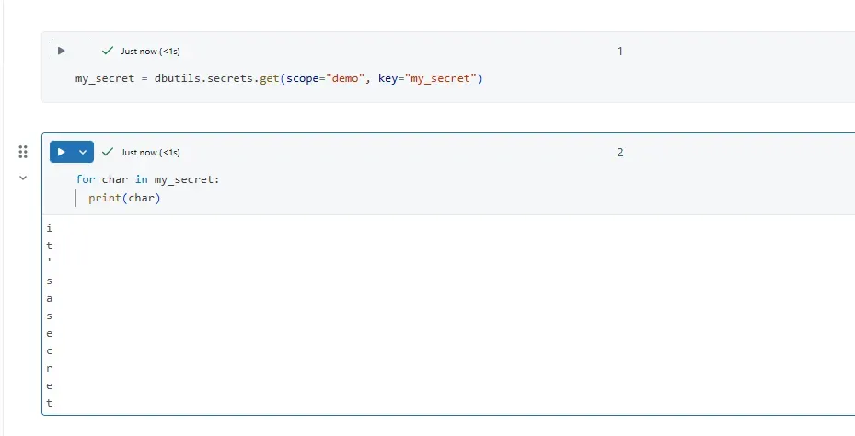The image size is (855, 436).
Task: Click the print(char) statement in cell 2
Action: pyautogui.click(x=124, y=199)
